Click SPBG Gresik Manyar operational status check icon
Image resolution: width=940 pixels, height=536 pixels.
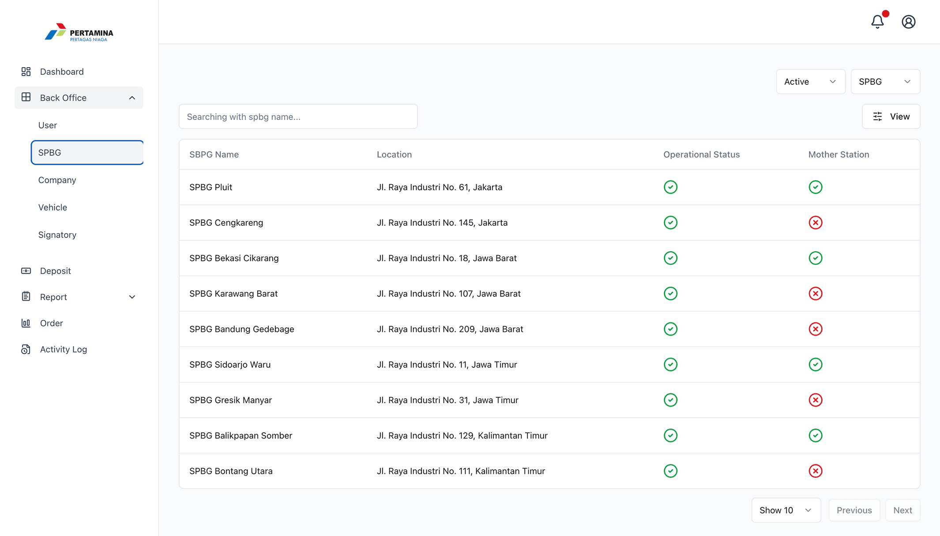pyautogui.click(x=670, y=400)
